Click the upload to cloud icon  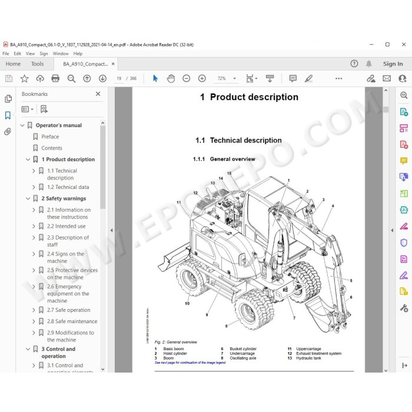click(40, 78)
